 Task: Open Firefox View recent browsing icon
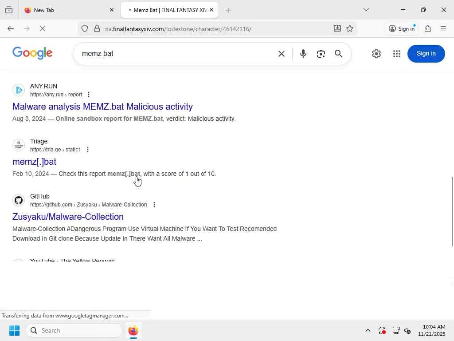pyautogui.click(x=9, y=10)
